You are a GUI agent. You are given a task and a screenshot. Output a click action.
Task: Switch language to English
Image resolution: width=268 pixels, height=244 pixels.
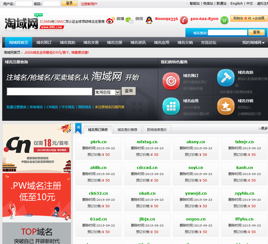pos(237,4)
